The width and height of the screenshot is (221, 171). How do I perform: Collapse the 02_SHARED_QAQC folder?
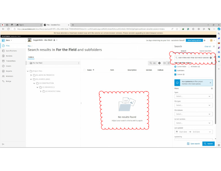(31, 79)
